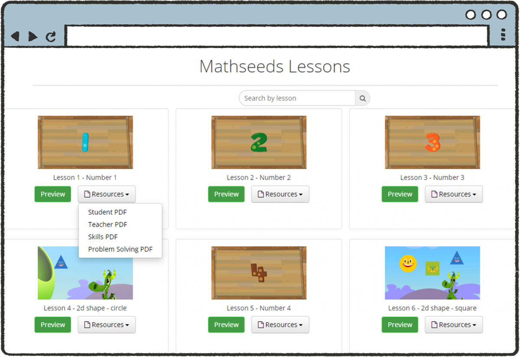The height and width of the screenshot is (357, 520).
Task: Click the Mathseeds Lessons heading
Action: (x=275, y=67)
